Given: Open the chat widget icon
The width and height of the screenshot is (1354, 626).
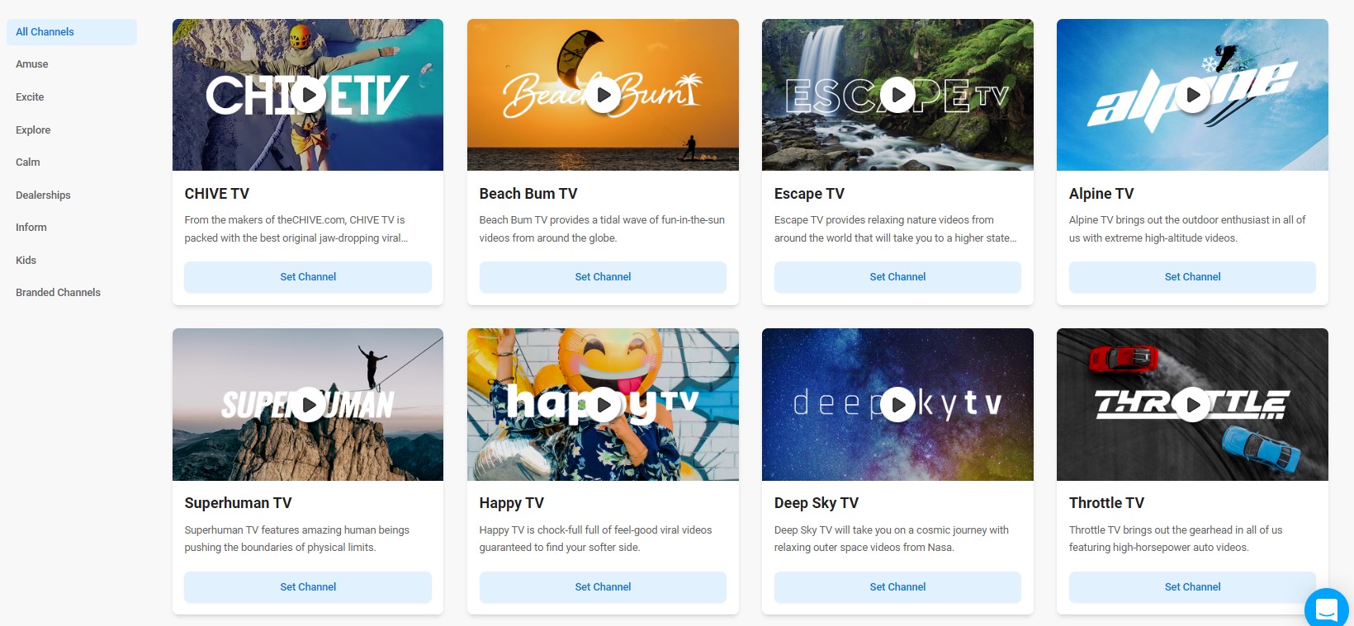Looking at the screenshot, I should pyautogui.click(x=1327, y=610).
